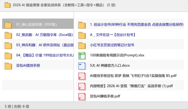188x109 pixels.
Task: Select file 100条搞钱专用提示词(Prompt).xlsx
Action: [x=117, y=55]
